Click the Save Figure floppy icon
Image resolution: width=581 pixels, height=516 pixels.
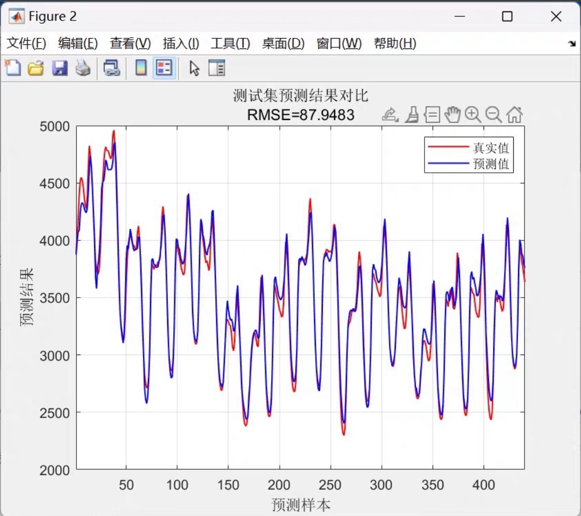[60, 68]
